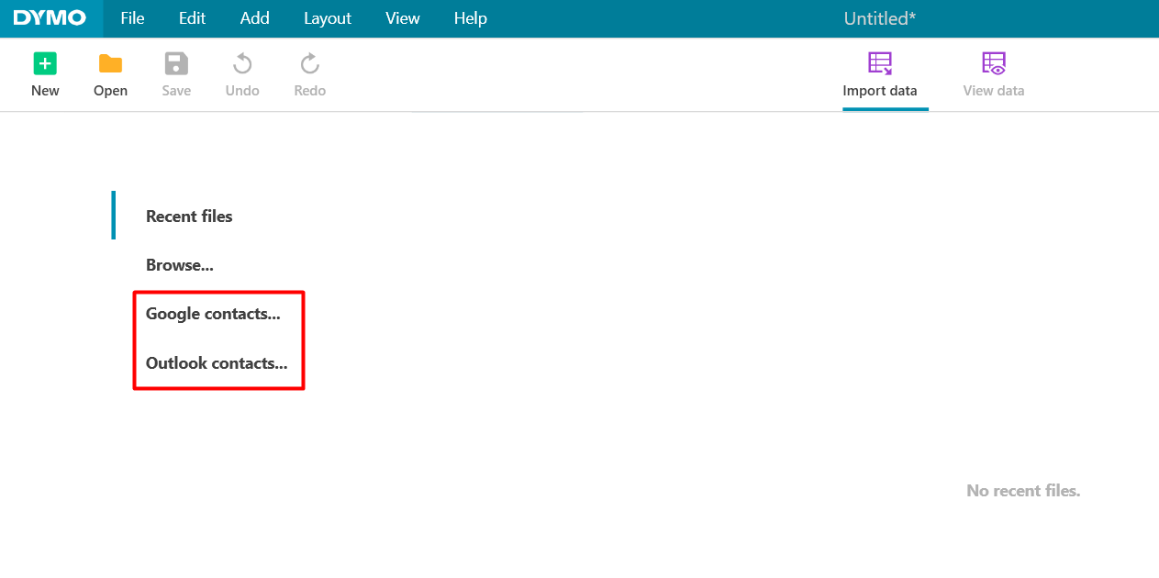This screenshot has width=1159, height=578.
Task: Switch to the View data icon
Action: pyautogui.click(x=993, y=73)
